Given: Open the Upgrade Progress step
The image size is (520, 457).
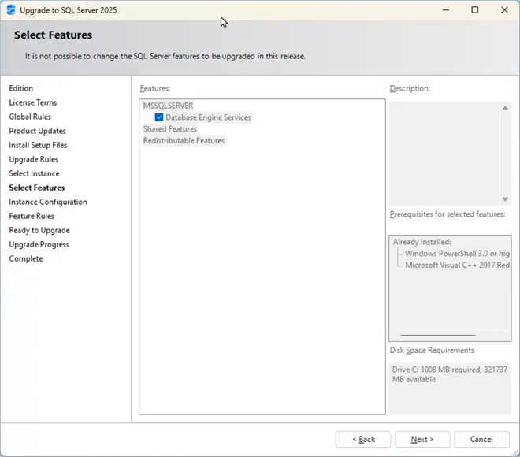Looking at the screenshot, I should 39,245.
